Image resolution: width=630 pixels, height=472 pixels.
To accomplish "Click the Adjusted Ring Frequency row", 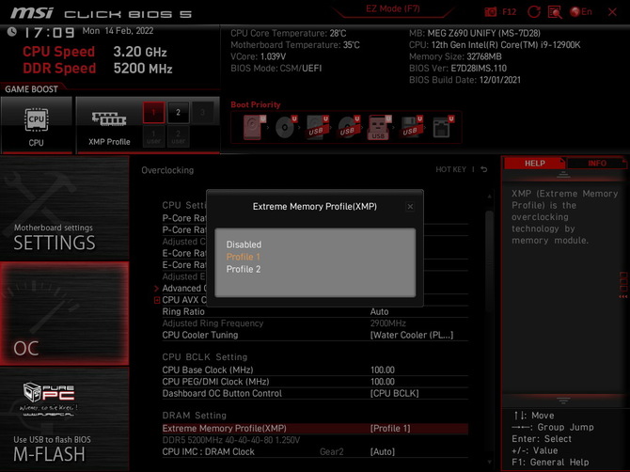I will [x=315, y=323].
